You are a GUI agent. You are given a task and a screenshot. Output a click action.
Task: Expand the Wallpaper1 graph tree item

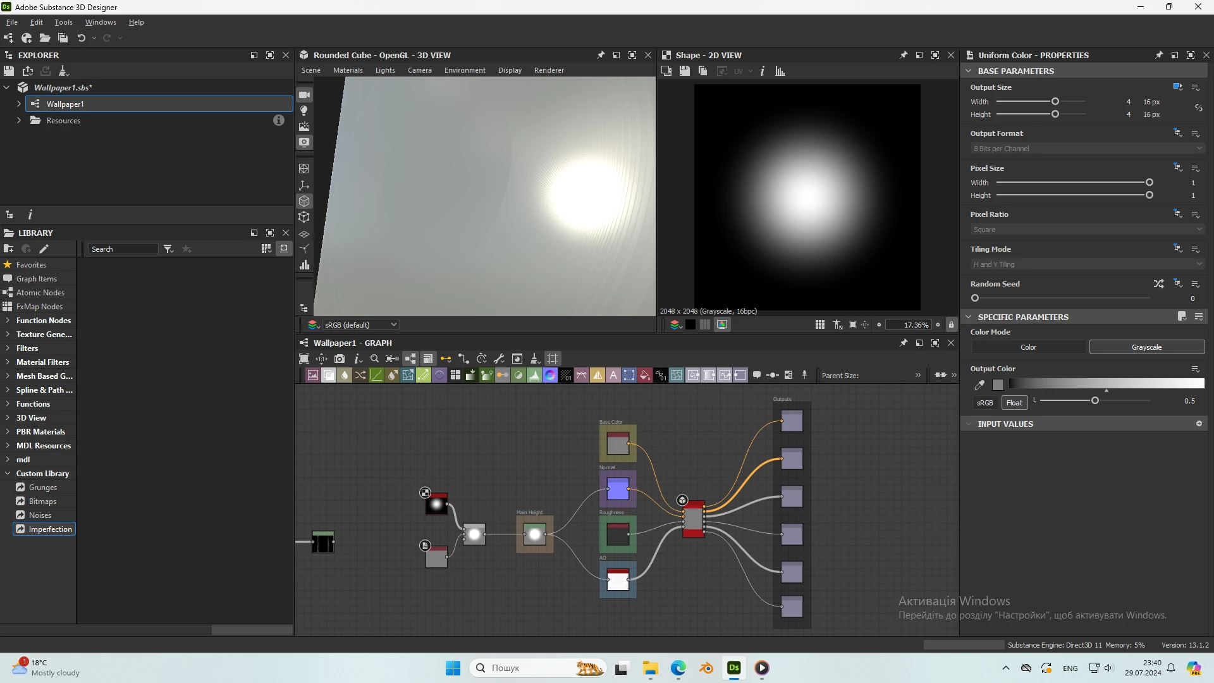[x=19, y=104]
